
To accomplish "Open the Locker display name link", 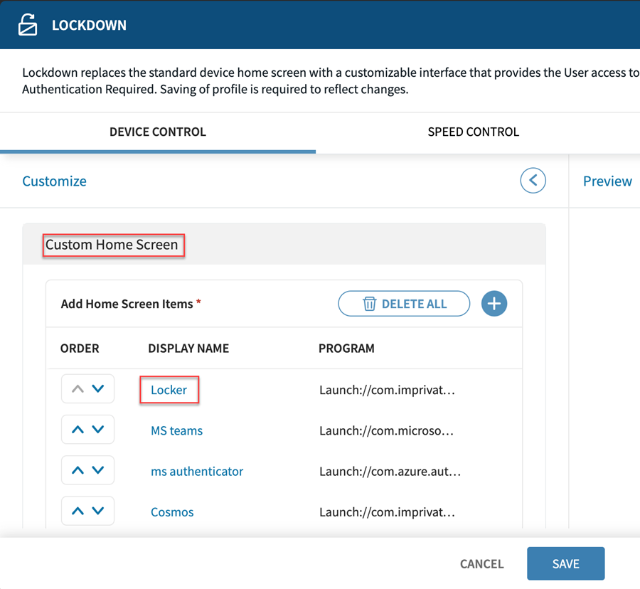I will [169, 390].
